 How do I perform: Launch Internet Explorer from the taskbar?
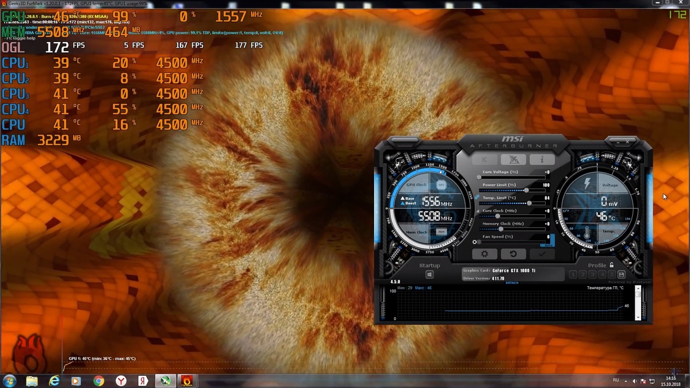click(54, 381)
